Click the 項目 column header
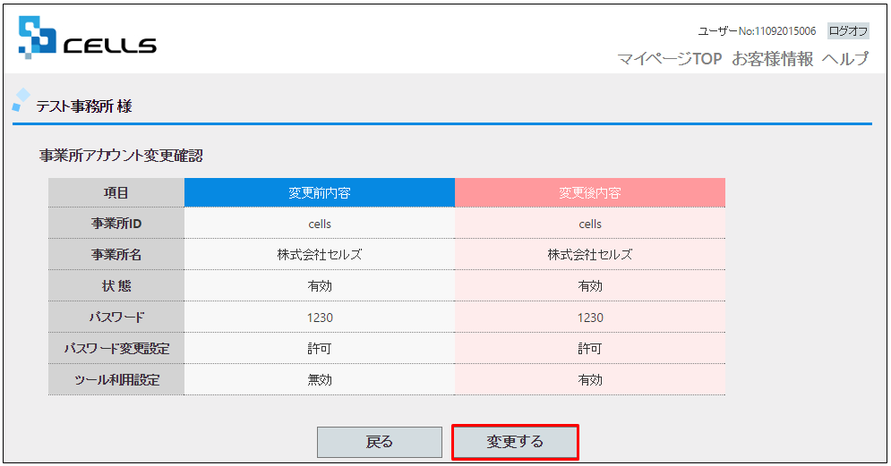Image resolution: width=891 pixels, height=466 pixels. tap(116, 192)
